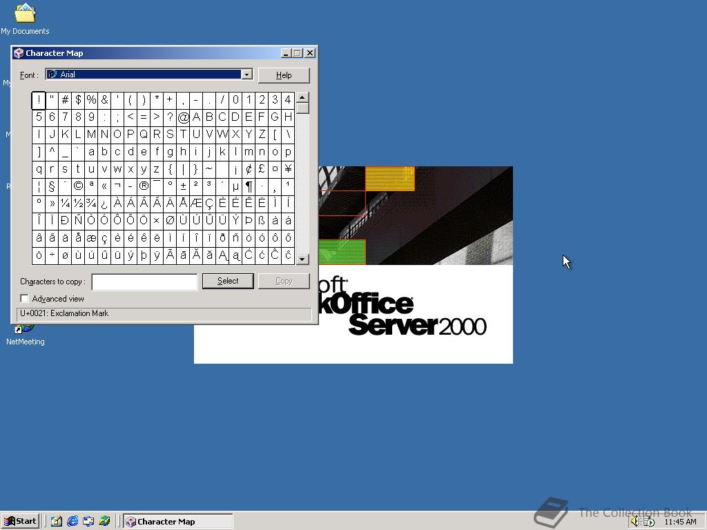Select the inverted question mark ¿
This screenshot has height=530, width=707.
coord(104,204)
